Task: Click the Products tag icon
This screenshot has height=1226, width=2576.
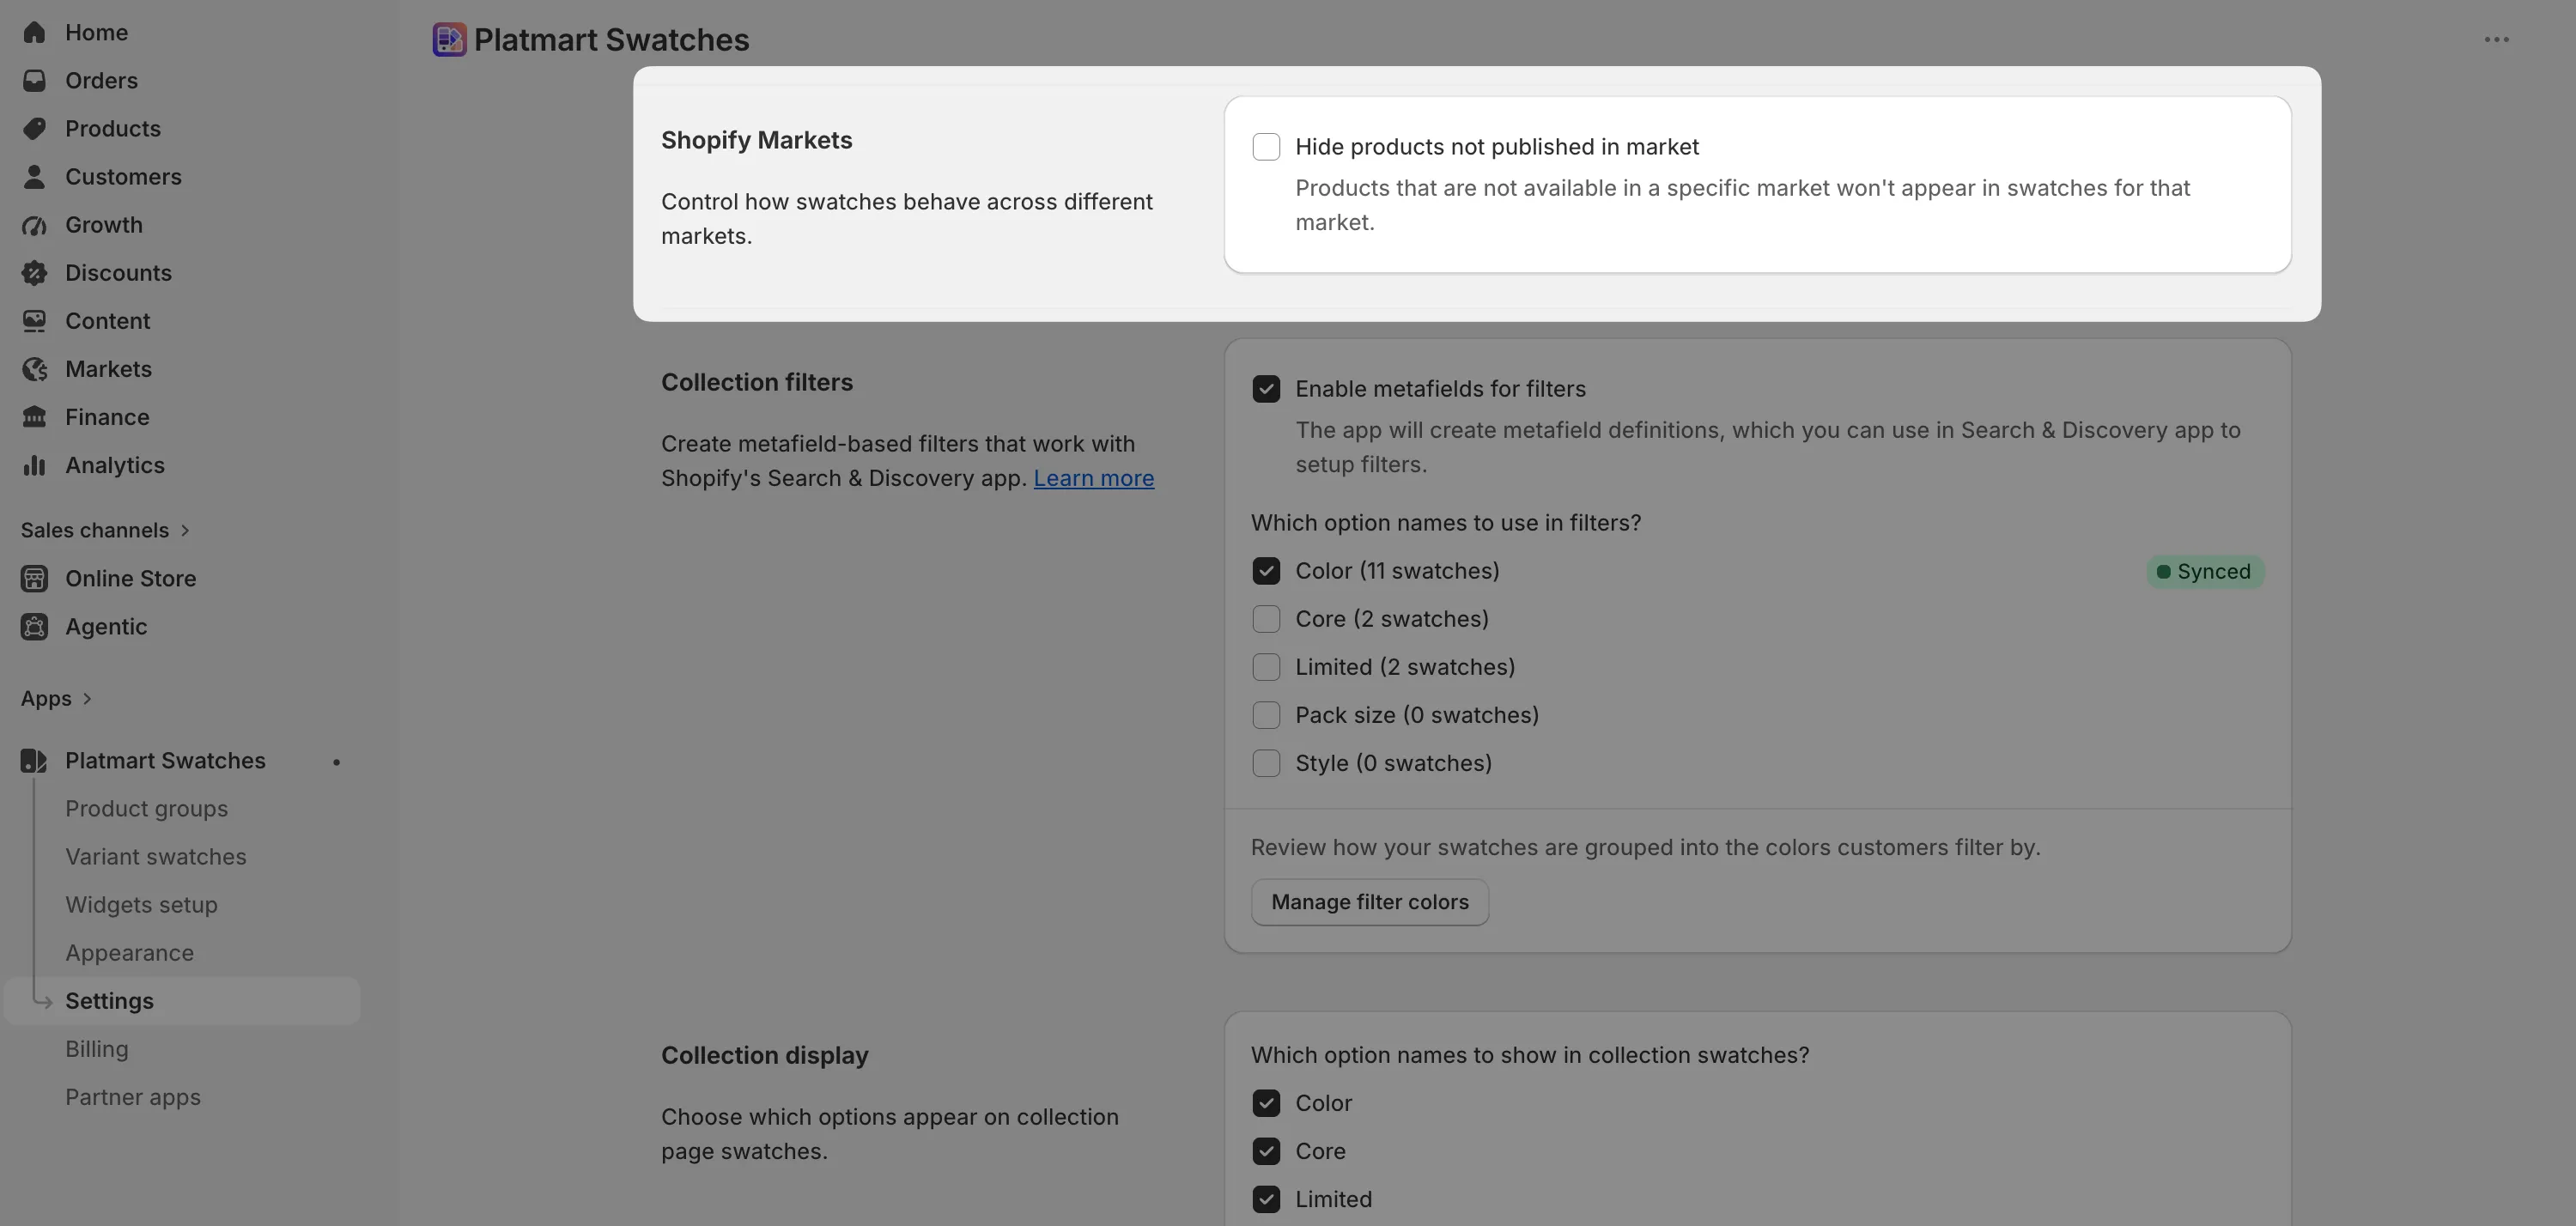Action: click(x=34, y=128)
